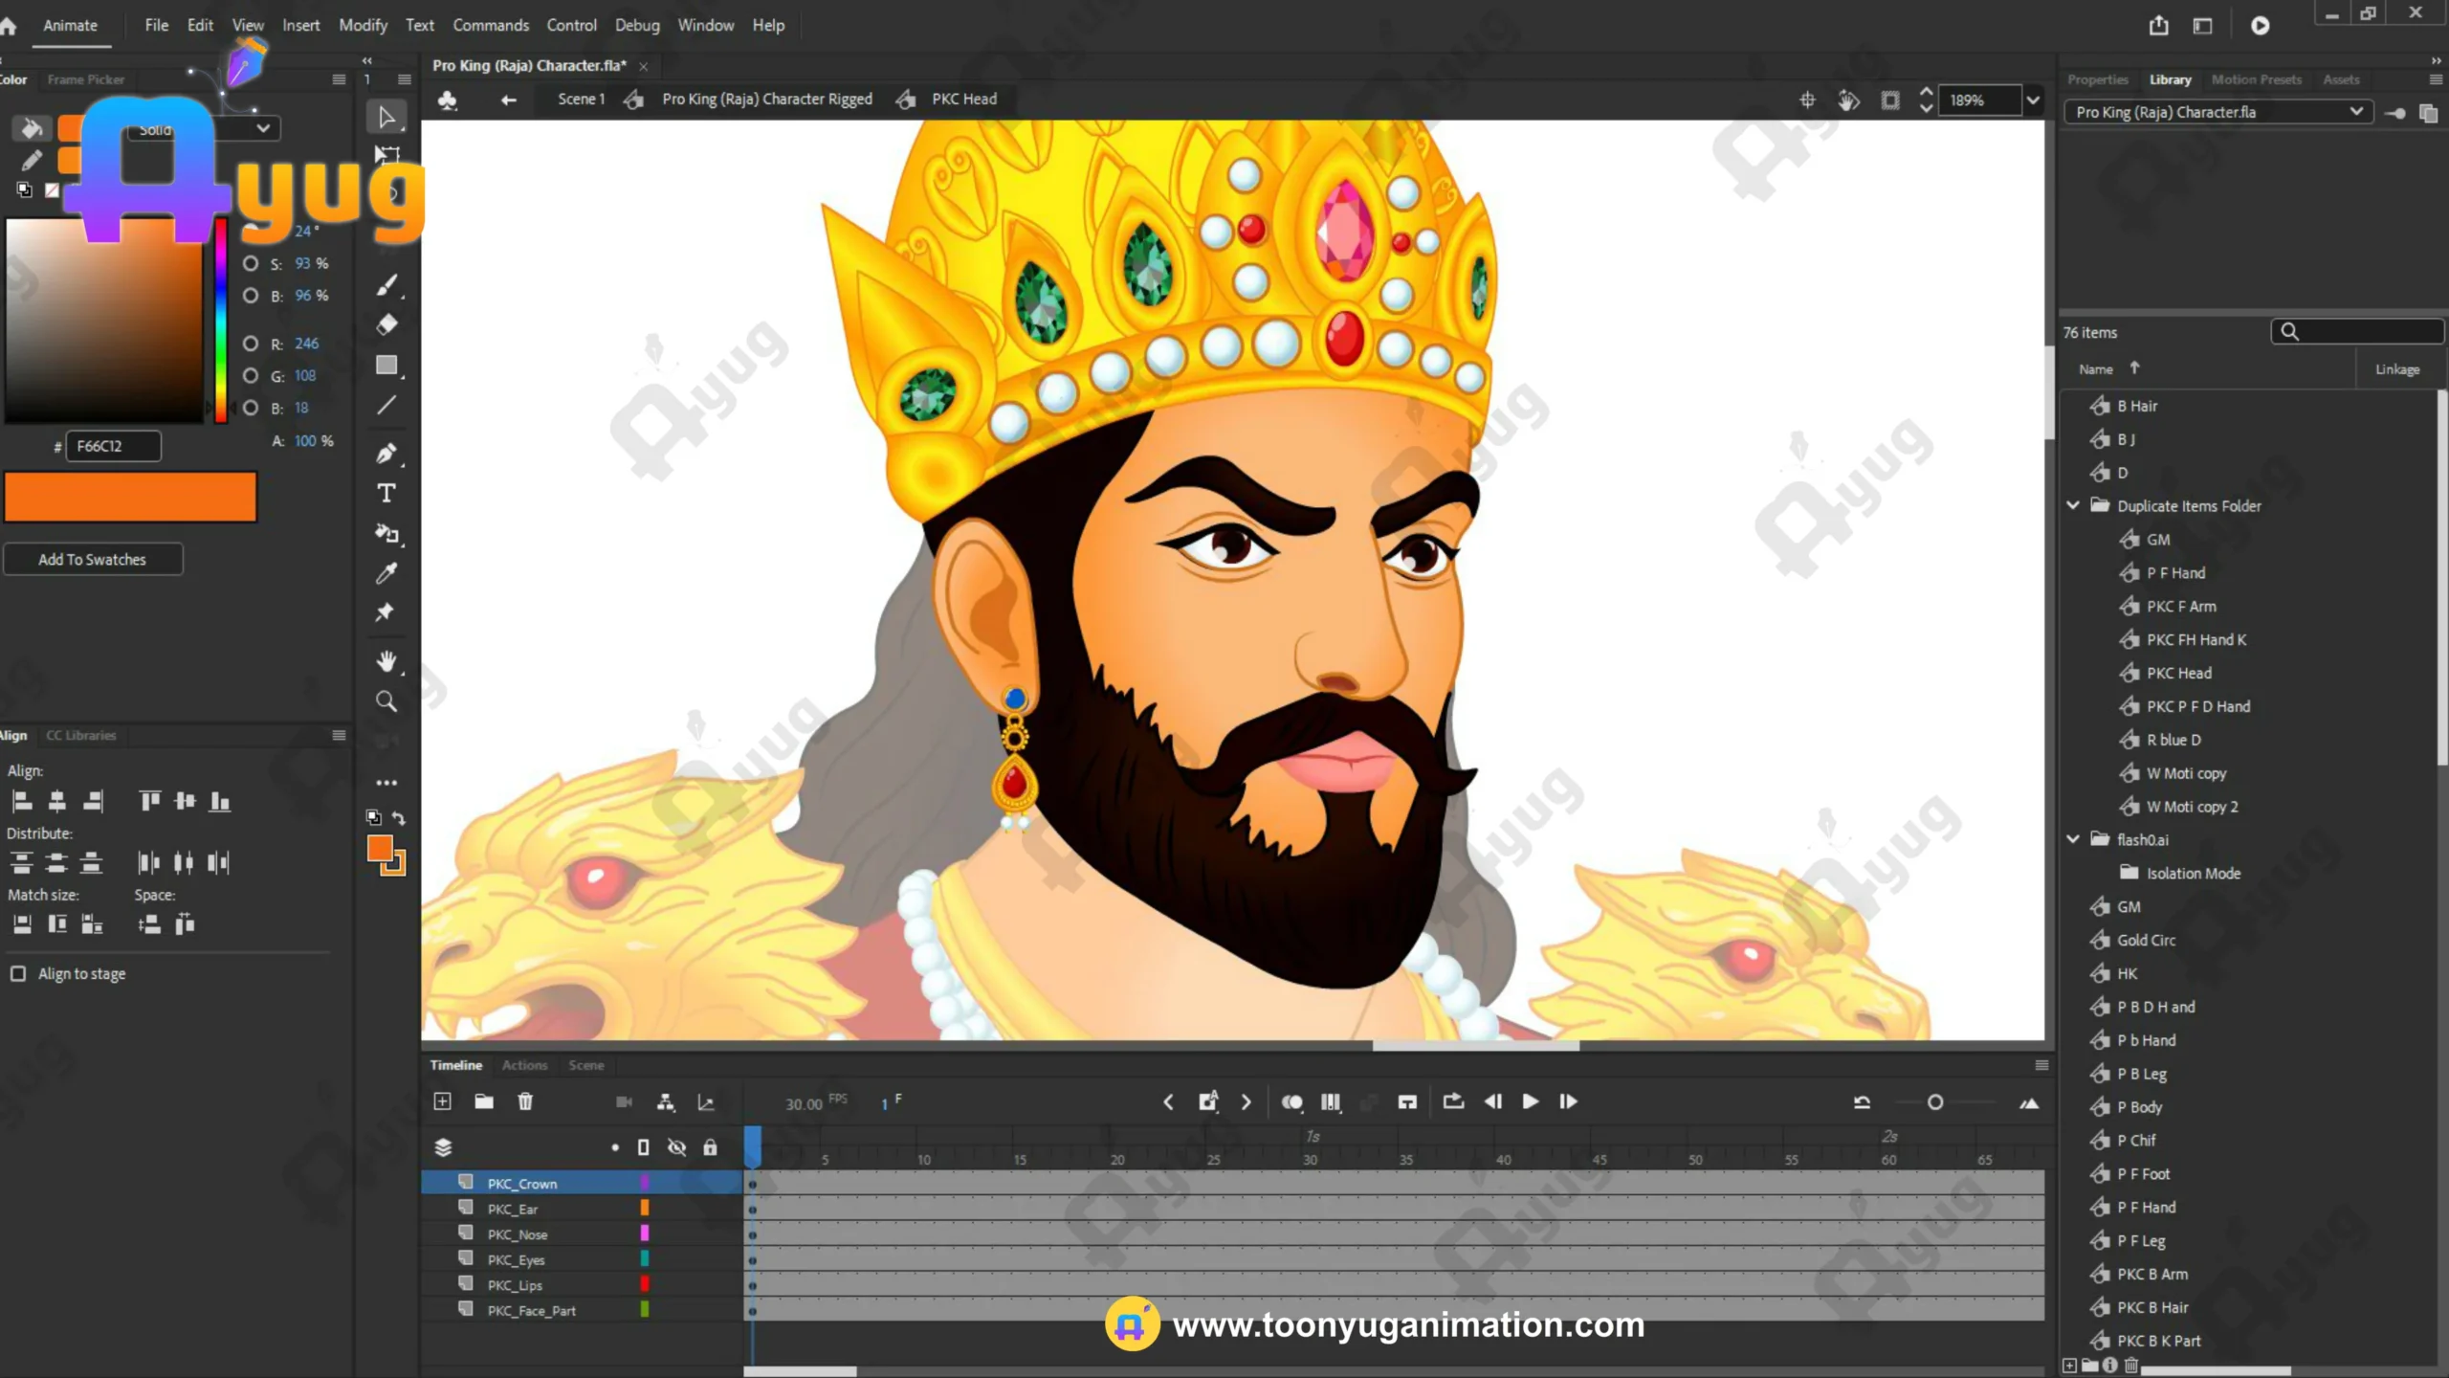
Task: Play the timeline animation
Action: pyautogui.click(x=1530, y=1101)
